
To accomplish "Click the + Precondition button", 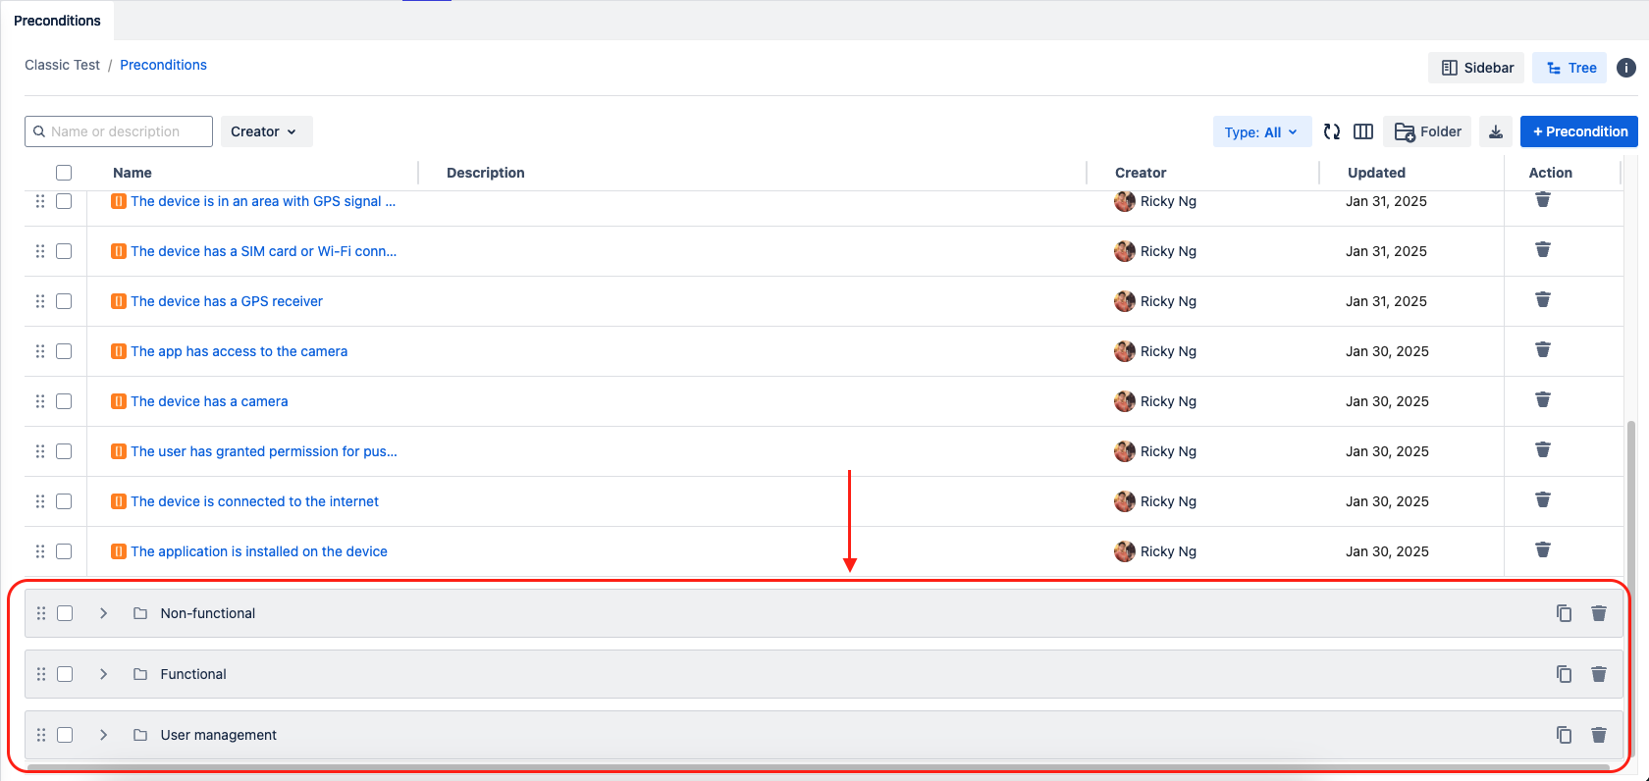I will pos(1578,131).
